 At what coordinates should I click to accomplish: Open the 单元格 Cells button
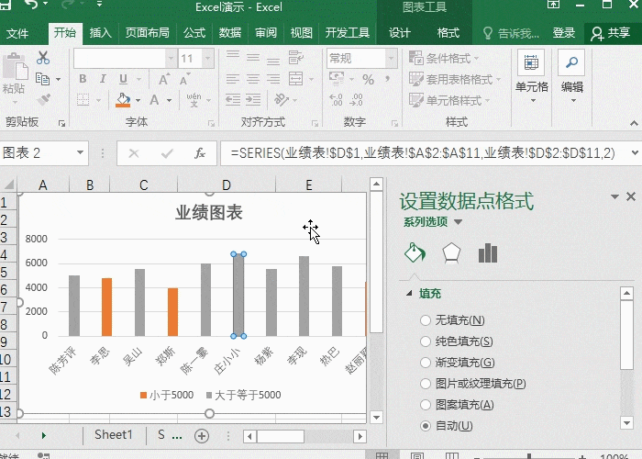[x=531, y=76]
